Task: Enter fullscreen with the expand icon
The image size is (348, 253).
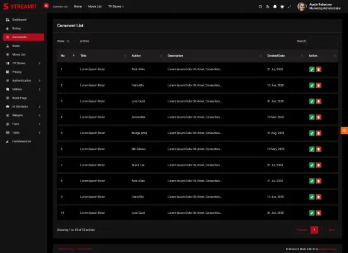Action: [x=289, y=7]
